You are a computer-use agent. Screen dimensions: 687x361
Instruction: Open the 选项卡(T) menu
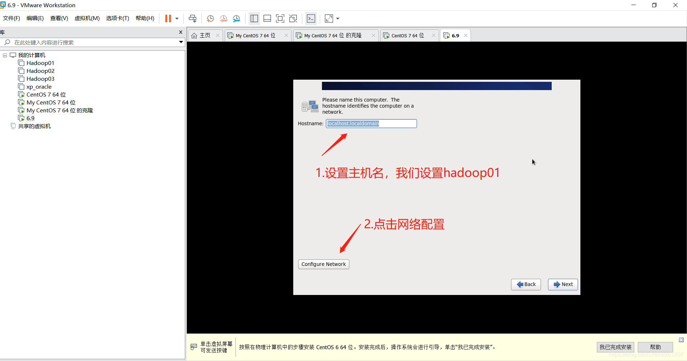pyautogui.click(x=118, y=18)
